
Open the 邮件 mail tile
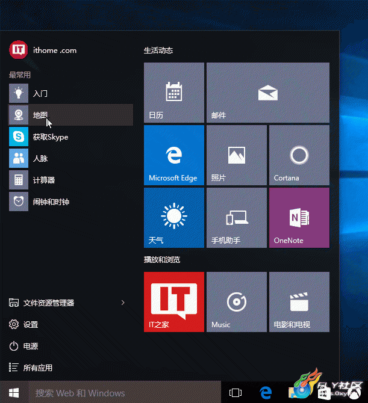tap(268, 93)
